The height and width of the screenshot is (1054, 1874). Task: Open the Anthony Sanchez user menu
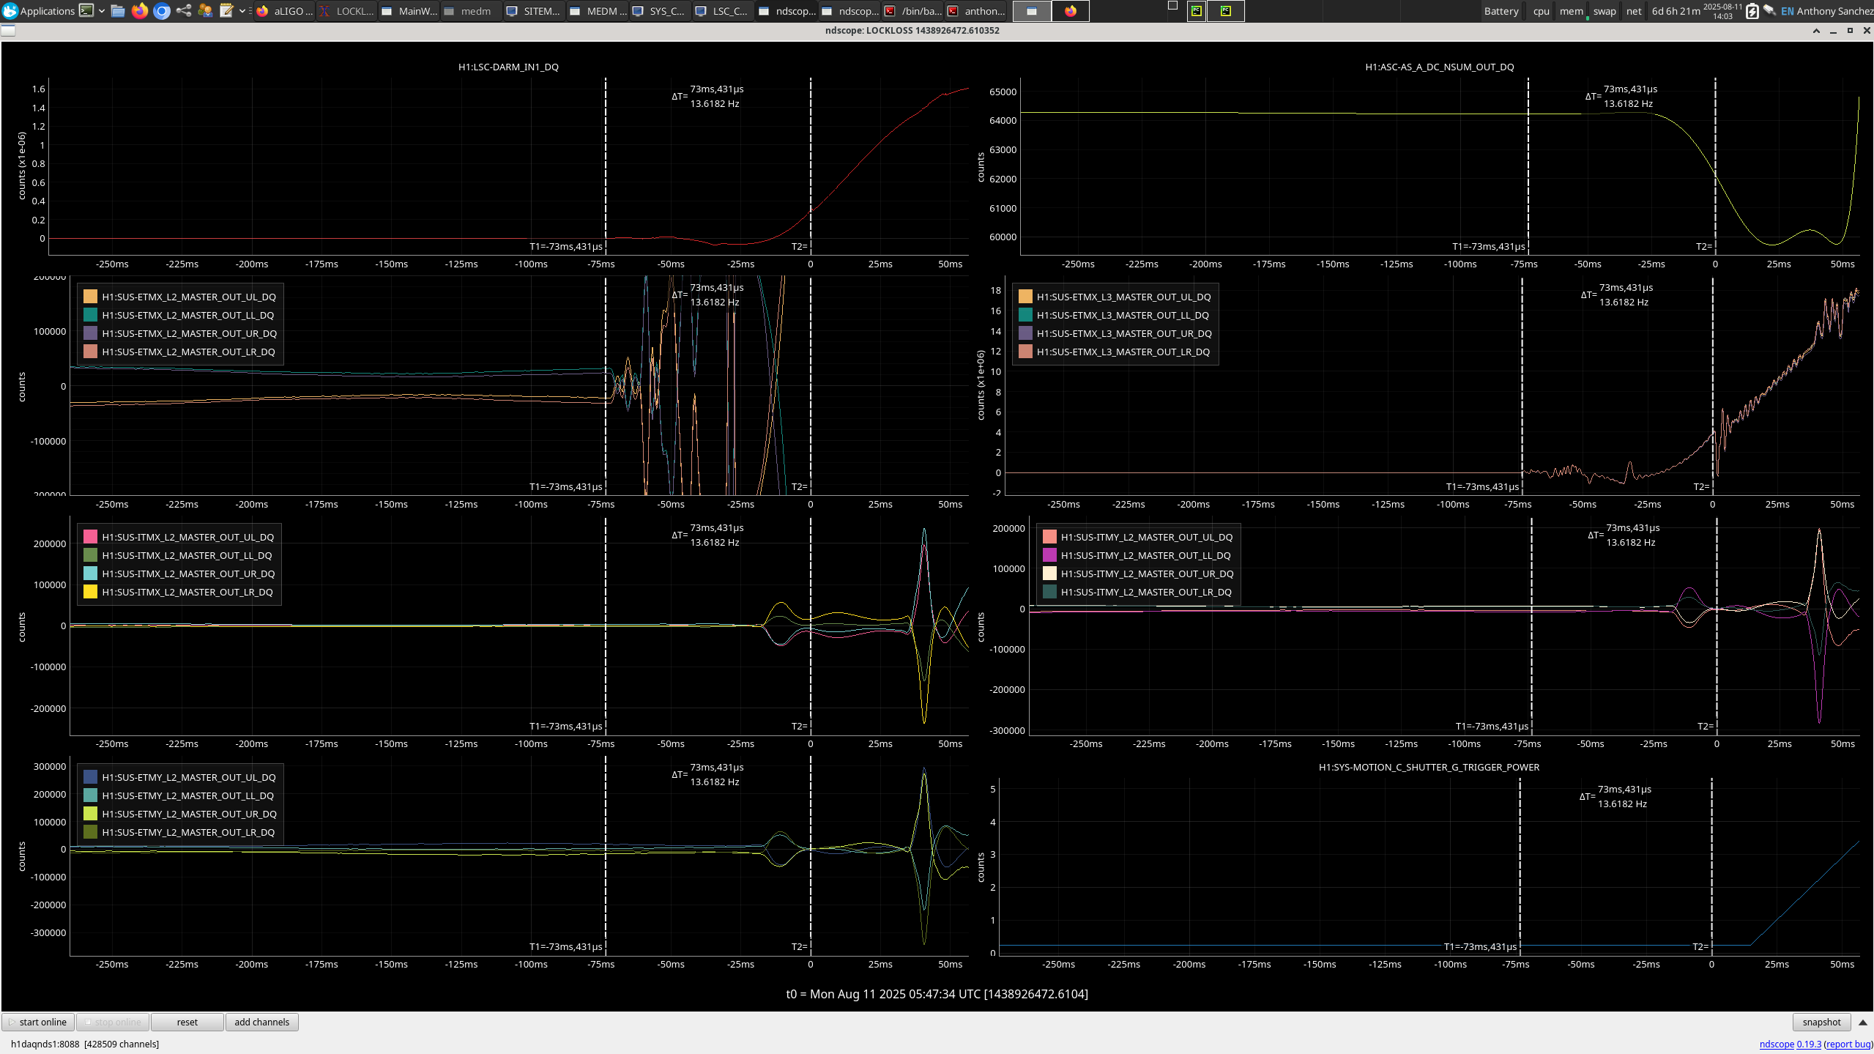click(1834, 11)
